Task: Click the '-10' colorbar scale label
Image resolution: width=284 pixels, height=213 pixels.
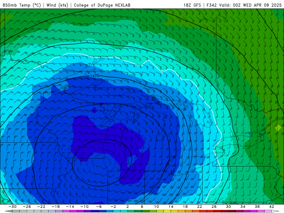Action: (84, 207)
